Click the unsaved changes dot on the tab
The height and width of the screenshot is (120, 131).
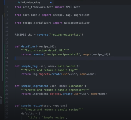point(51,2)
